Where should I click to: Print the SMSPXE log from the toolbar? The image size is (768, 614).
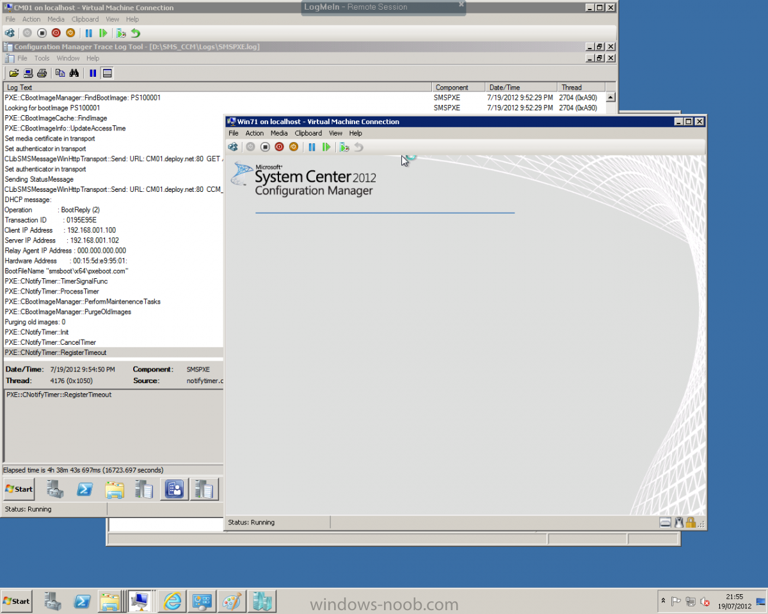(x=42, y=73)
